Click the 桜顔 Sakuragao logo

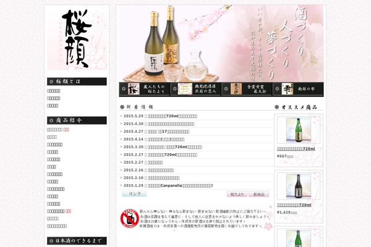[x=77, y=38]
